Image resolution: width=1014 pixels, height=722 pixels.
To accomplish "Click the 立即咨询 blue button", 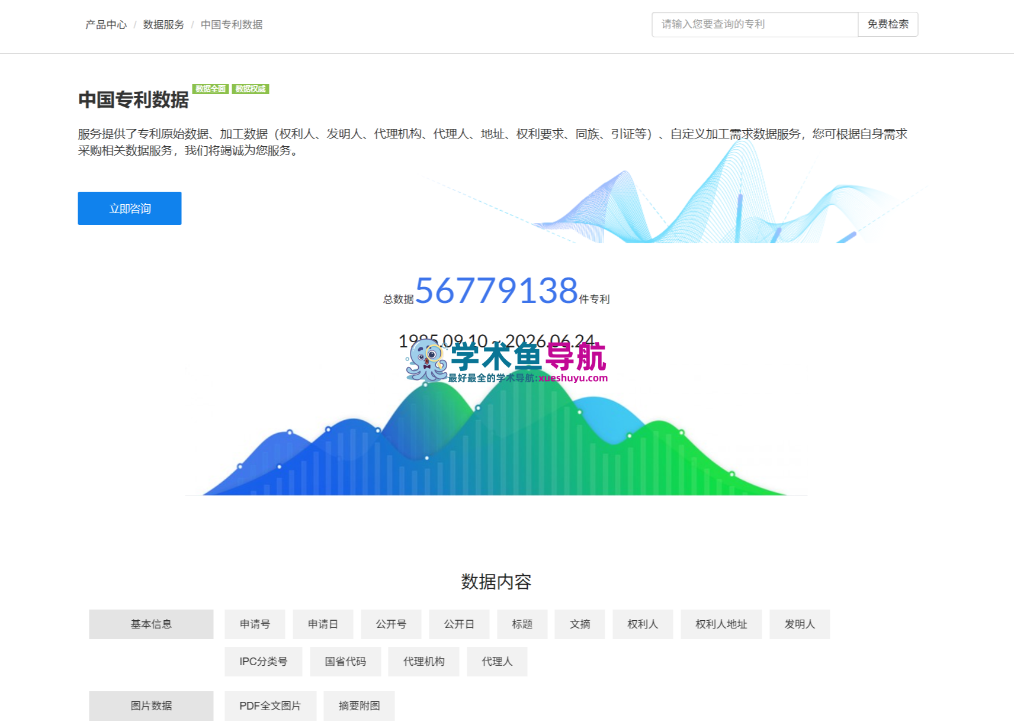I will (130, 208).
